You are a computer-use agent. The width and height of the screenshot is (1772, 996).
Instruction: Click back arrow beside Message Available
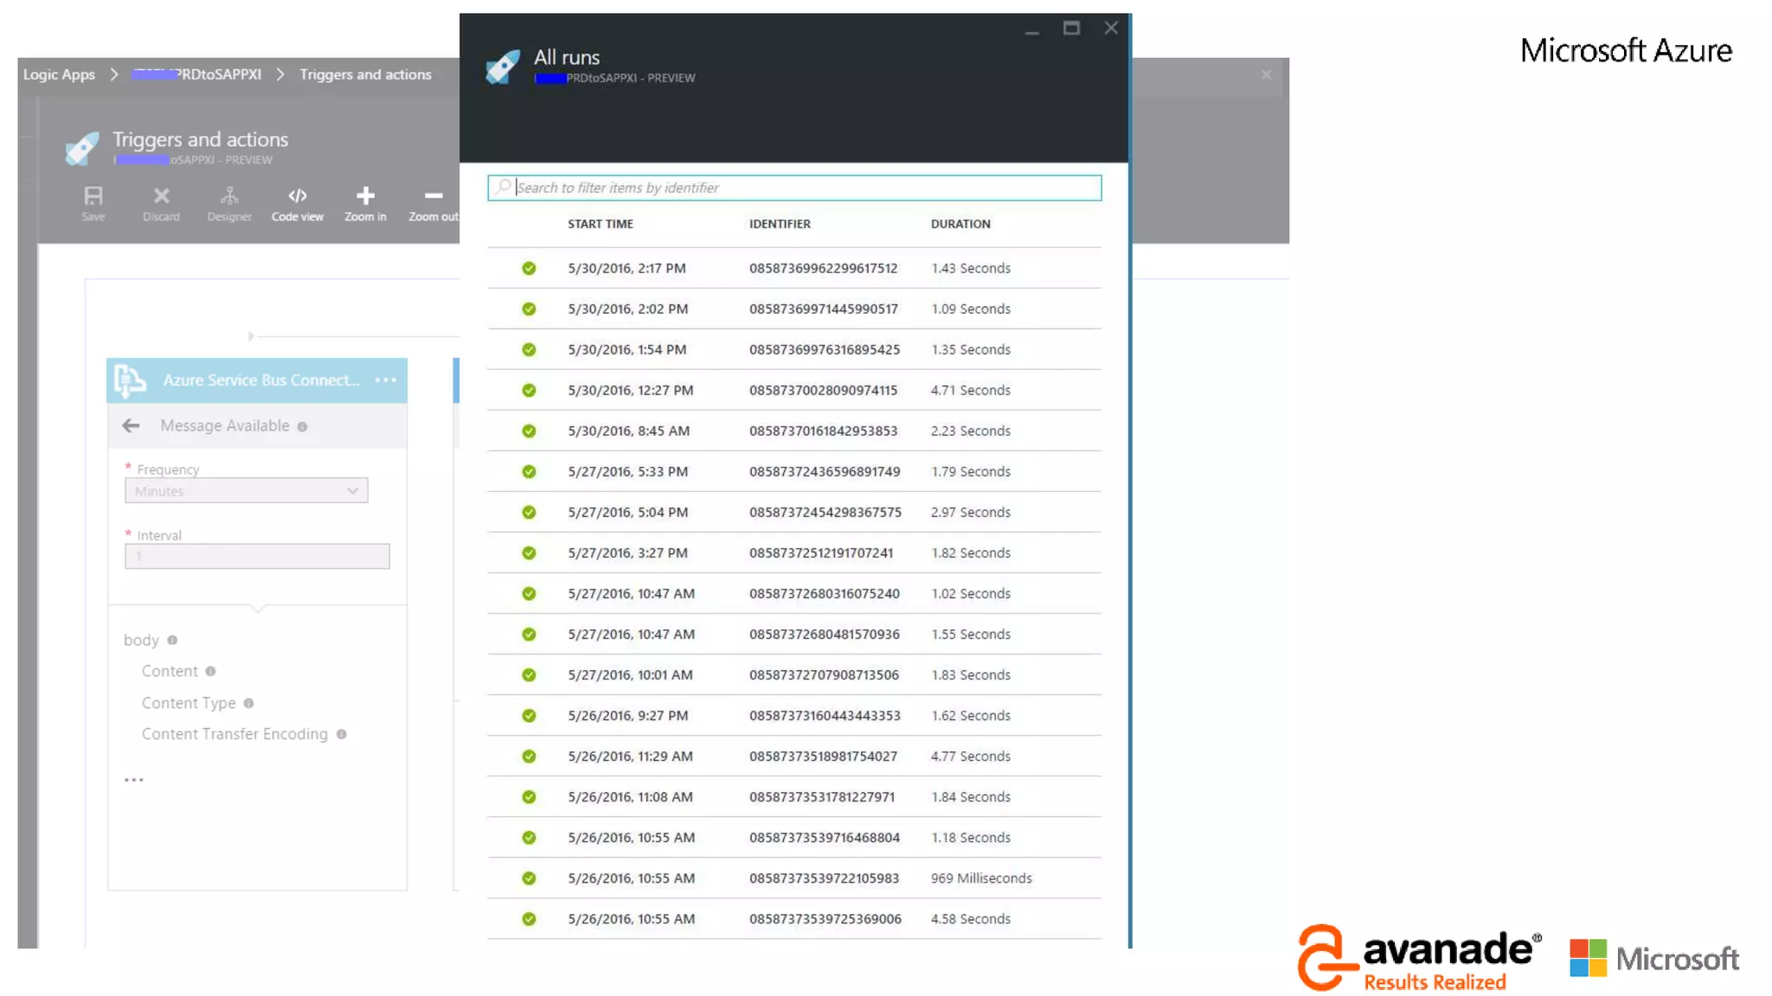click(132, 425)
